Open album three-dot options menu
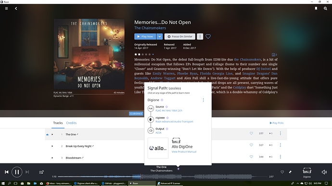 [x=200, y=36]
